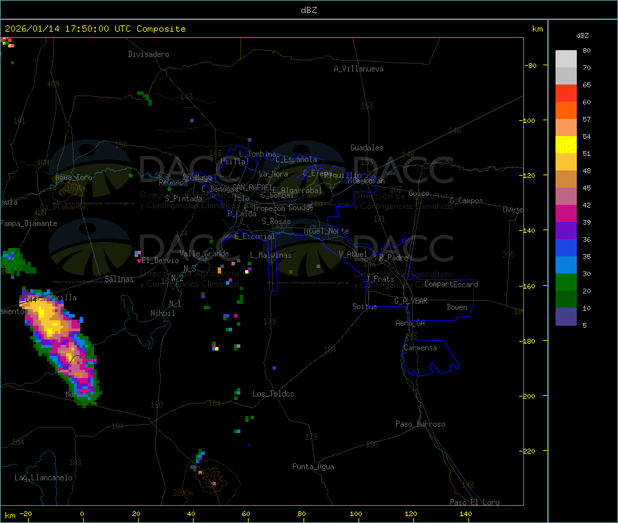
Task: Click the Punta_Agua label
Action: [x=313, y=467]
